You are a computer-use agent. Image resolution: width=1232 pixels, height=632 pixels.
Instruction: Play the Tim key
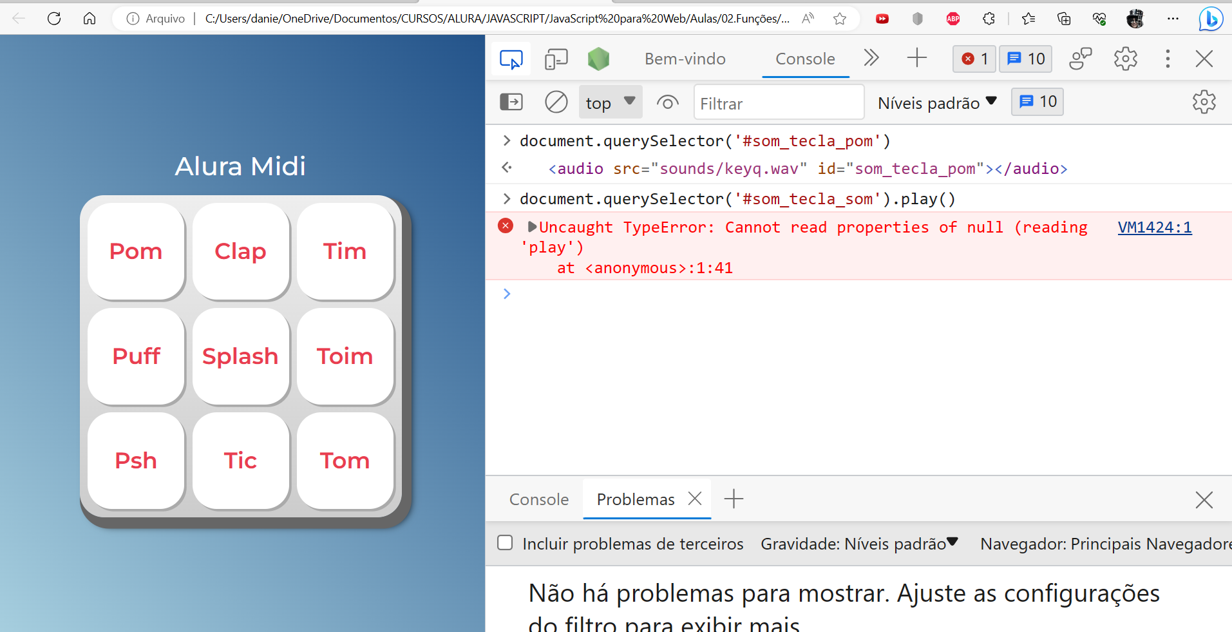(x=345, y=251)
